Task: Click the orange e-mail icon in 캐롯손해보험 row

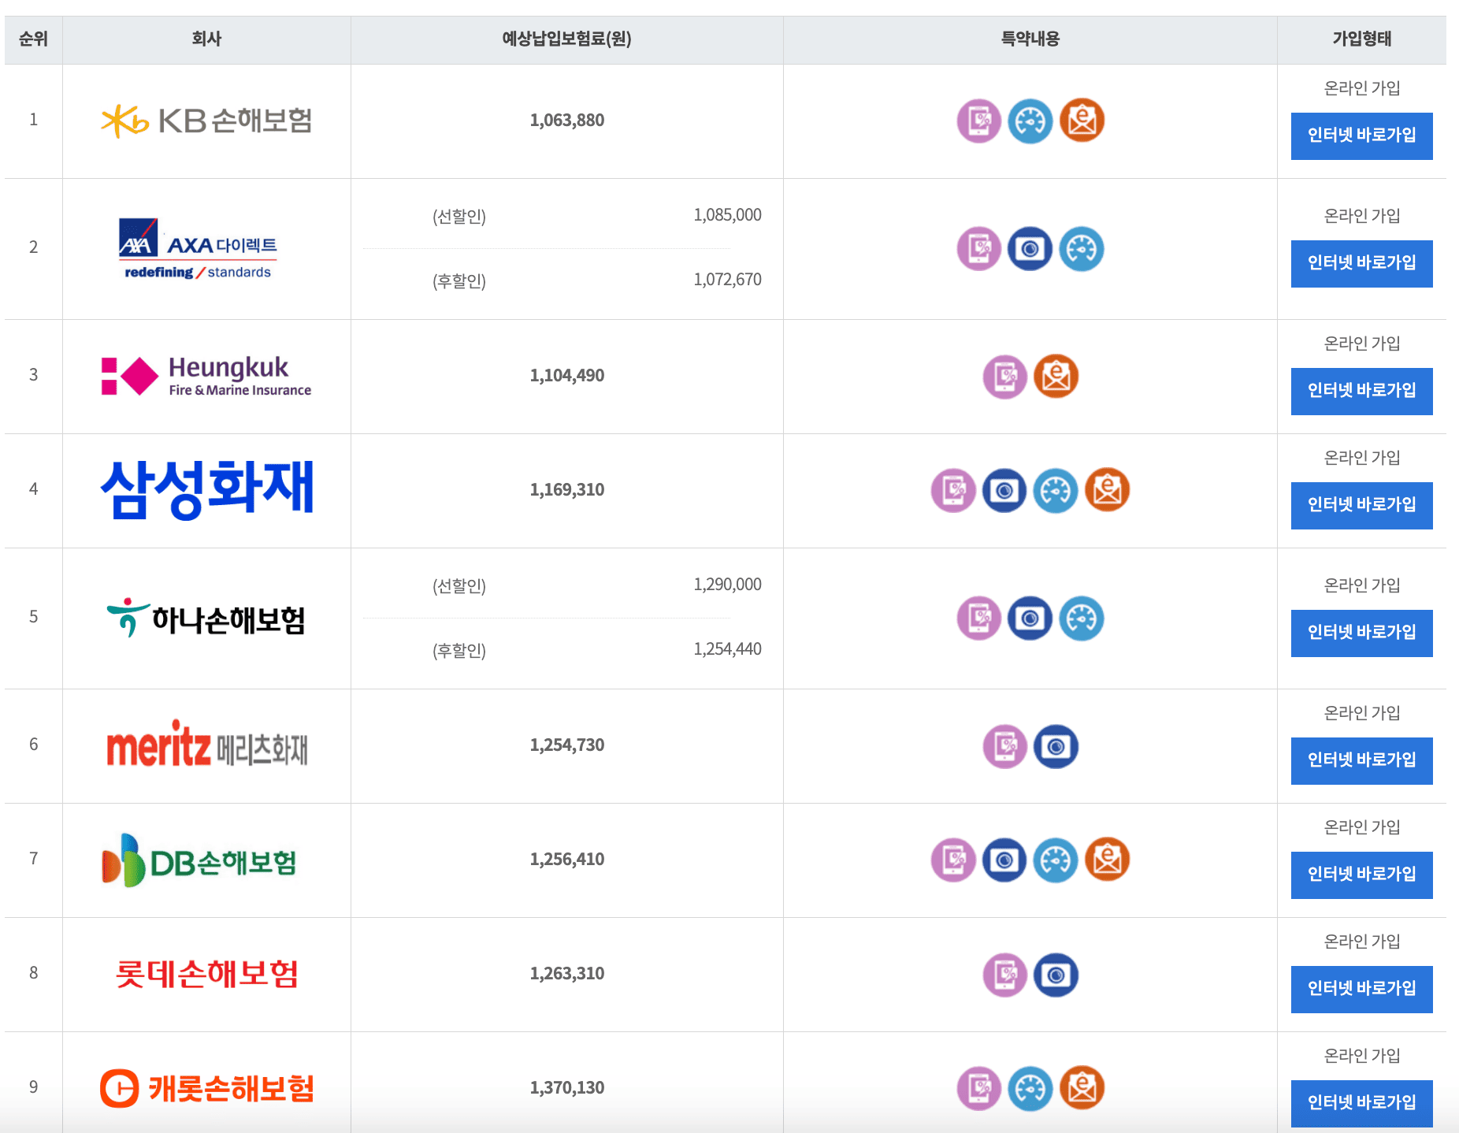Action: (x=1082, y=1088)
